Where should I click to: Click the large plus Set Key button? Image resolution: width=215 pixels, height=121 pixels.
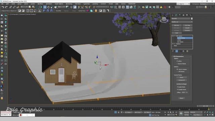[181, 113]
